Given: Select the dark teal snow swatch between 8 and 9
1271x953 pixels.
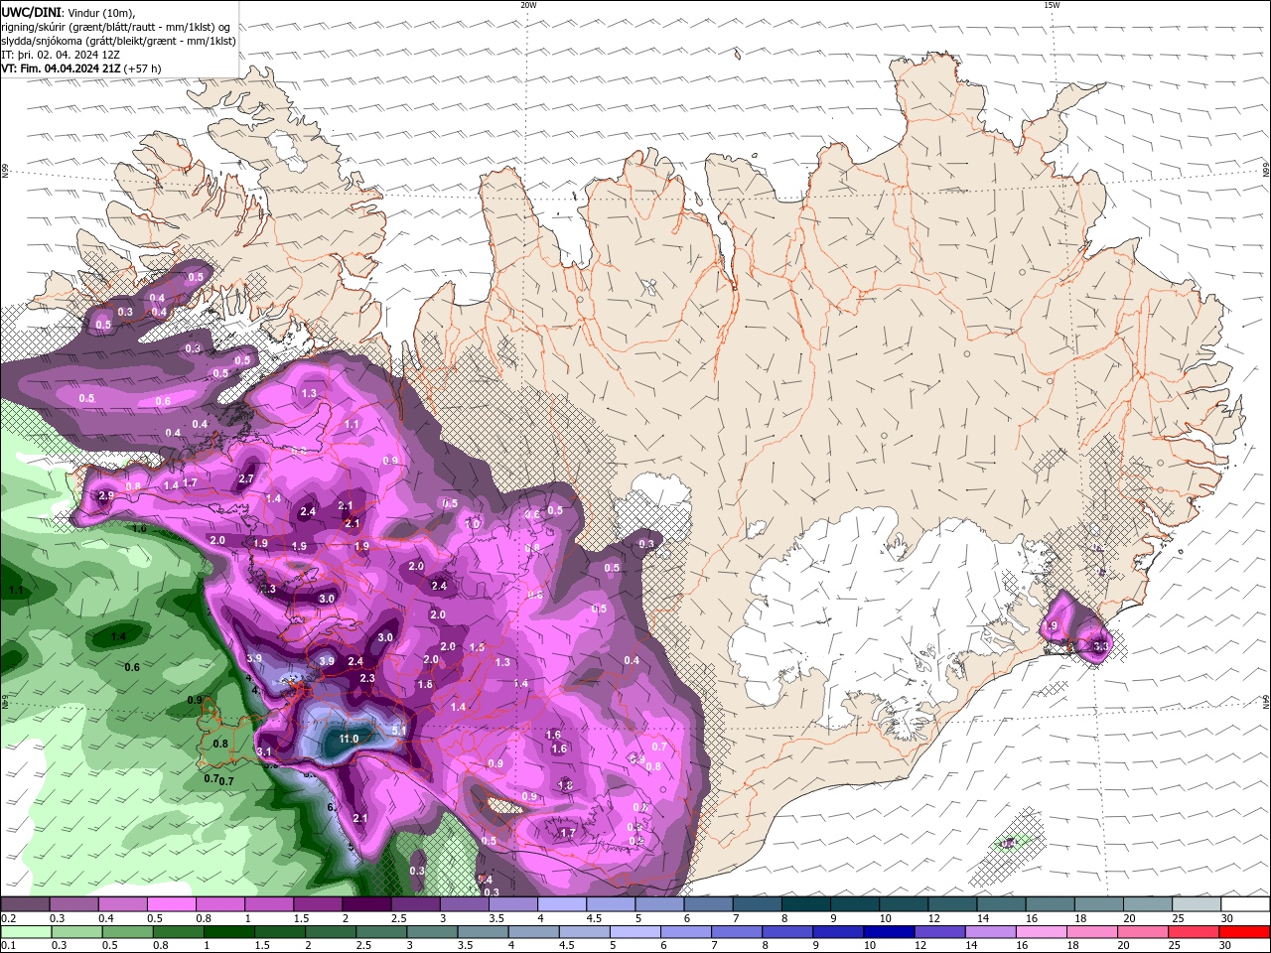Looking at the screenshot, I should [806, 904].
